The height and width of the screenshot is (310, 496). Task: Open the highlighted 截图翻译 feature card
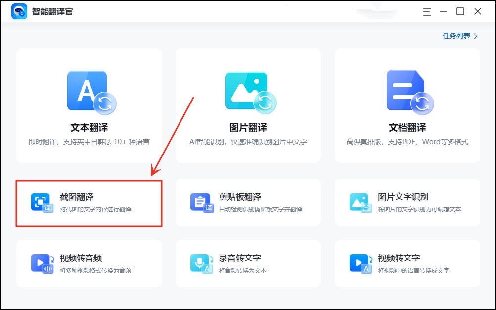[89, 202]
